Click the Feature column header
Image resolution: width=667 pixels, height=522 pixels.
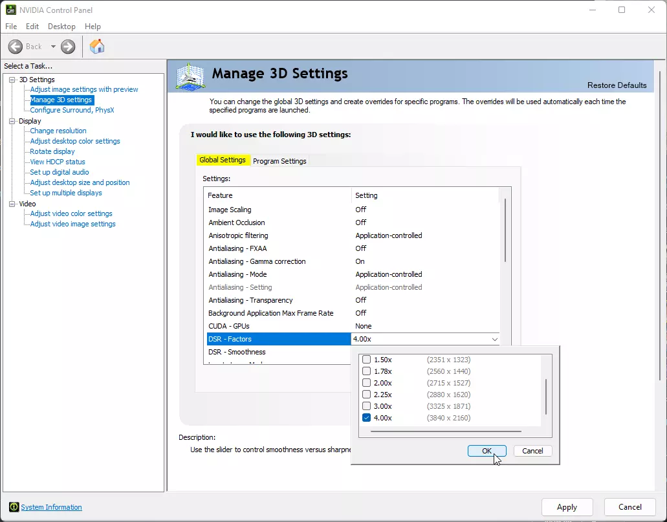click(x=278, y=195)
